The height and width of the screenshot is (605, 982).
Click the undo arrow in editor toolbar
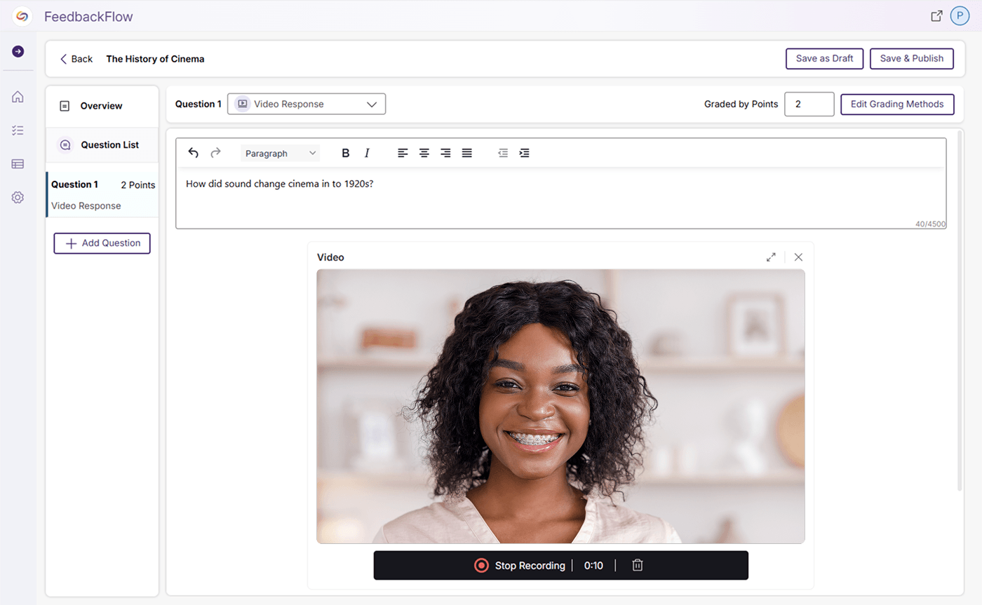pyautogui.click(x=194, y=153)
